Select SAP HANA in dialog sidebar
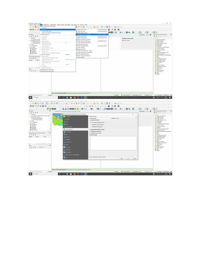201x268 pixels. pyautogui.click(x=76, y=150)
